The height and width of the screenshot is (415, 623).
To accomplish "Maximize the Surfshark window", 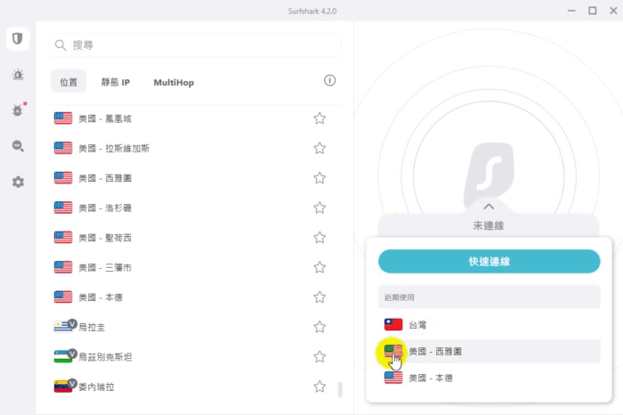I will point(593,11).
